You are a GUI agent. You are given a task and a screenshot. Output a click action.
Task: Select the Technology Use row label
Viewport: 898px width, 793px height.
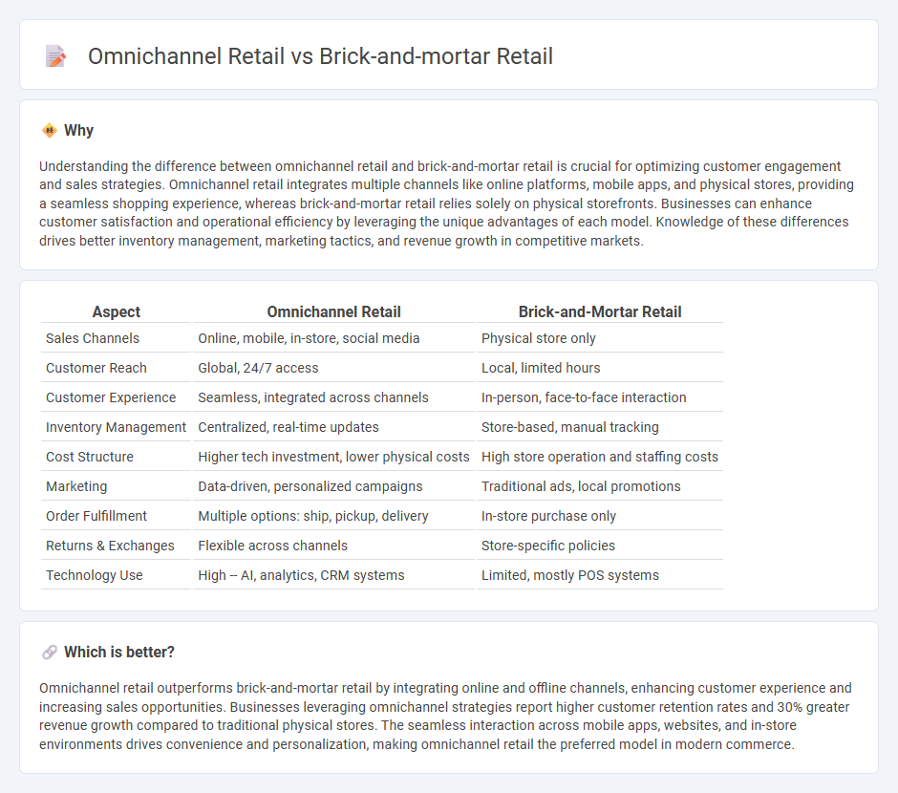click(x=94, y=575)
